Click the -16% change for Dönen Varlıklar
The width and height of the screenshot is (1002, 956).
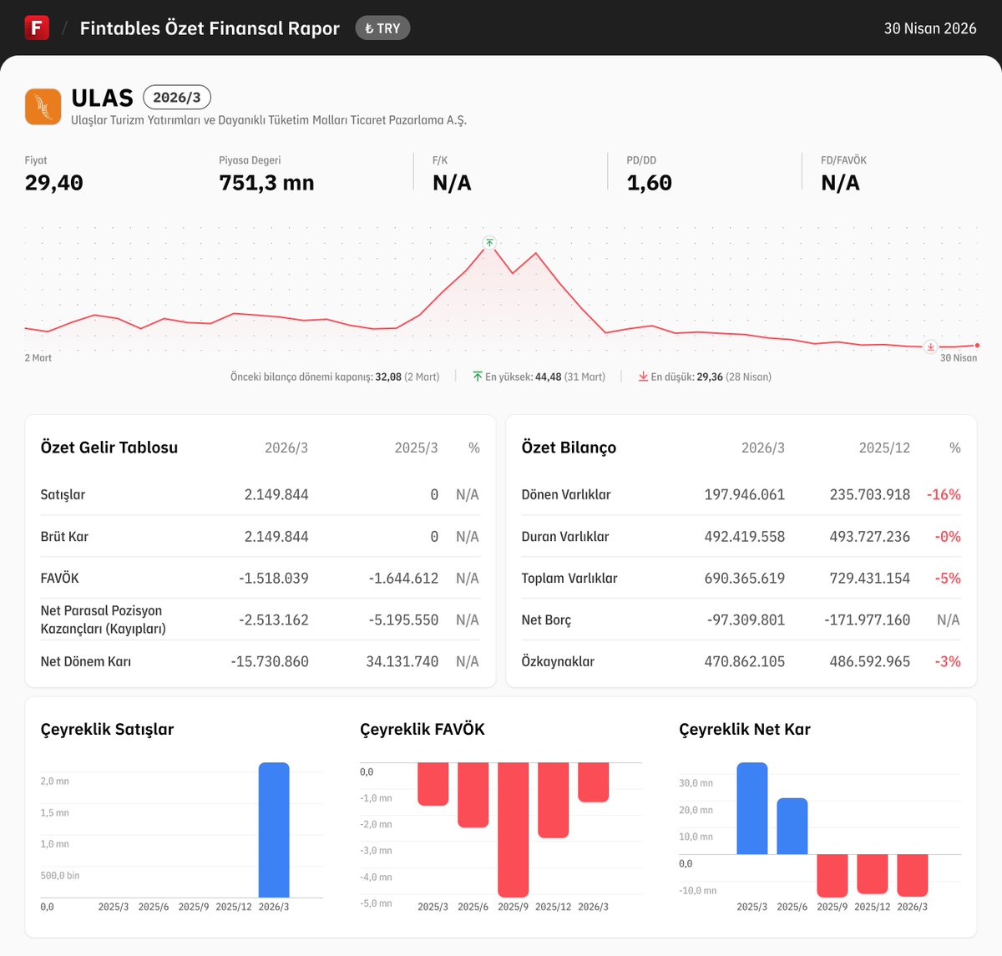tap(944, 494)
